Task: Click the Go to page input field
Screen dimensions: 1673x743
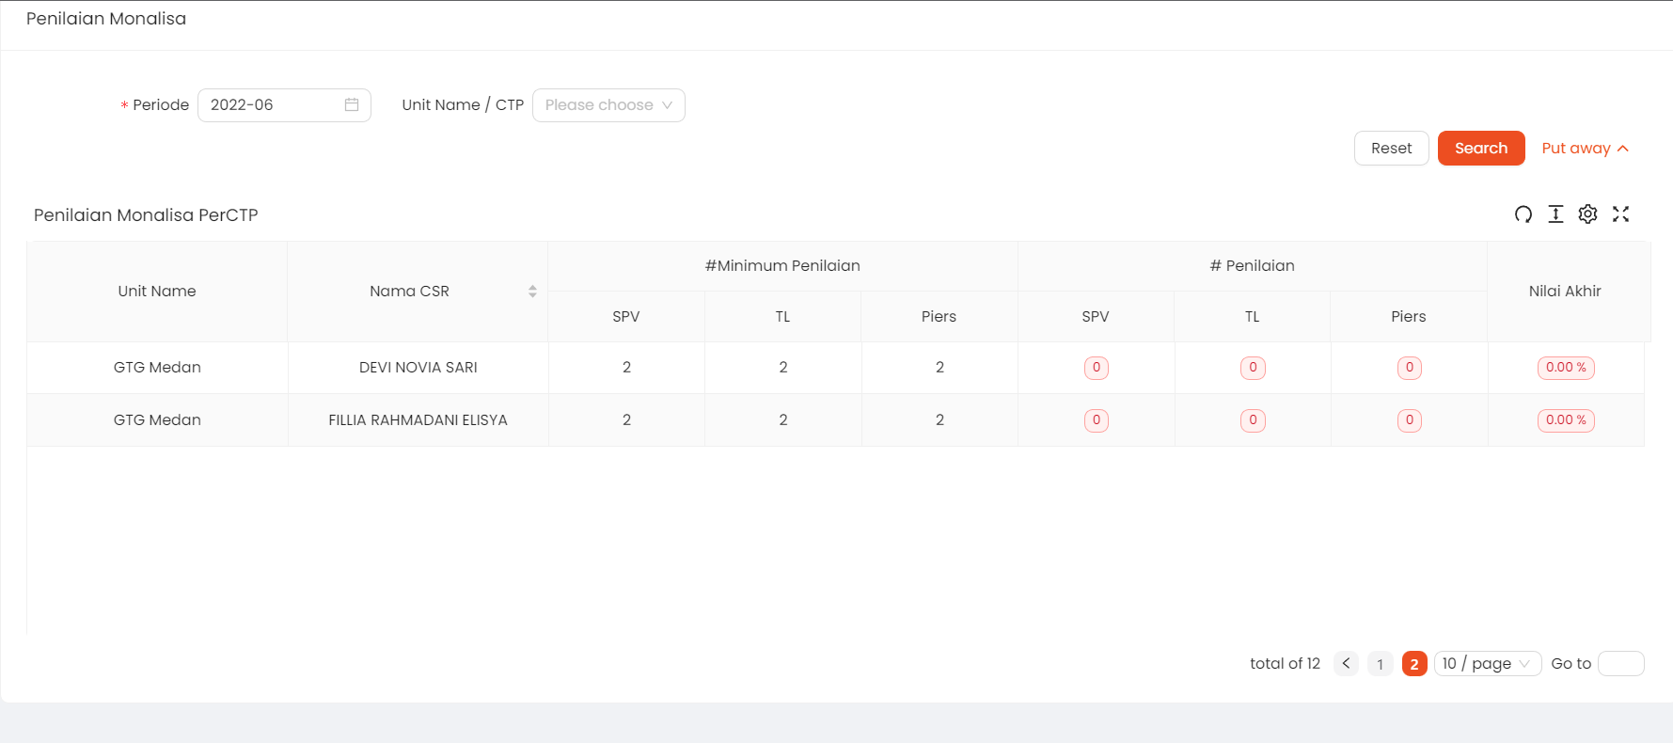Action: (1620, 663)
